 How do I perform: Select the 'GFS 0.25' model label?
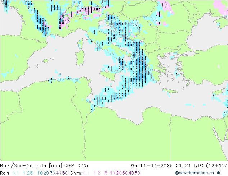click(x=77, y=166)
